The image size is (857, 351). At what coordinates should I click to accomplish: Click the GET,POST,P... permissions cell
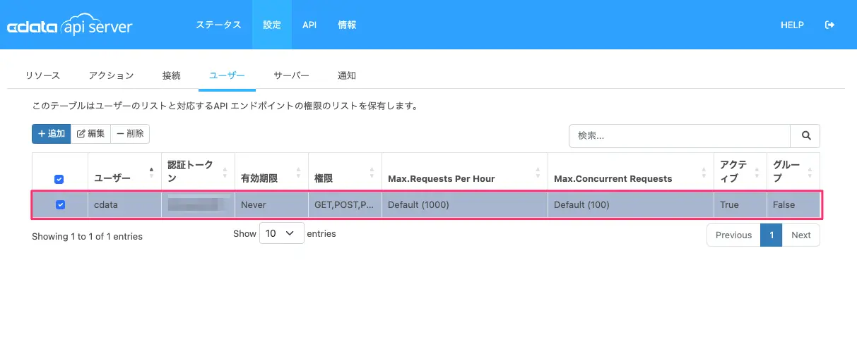(345, 204)
